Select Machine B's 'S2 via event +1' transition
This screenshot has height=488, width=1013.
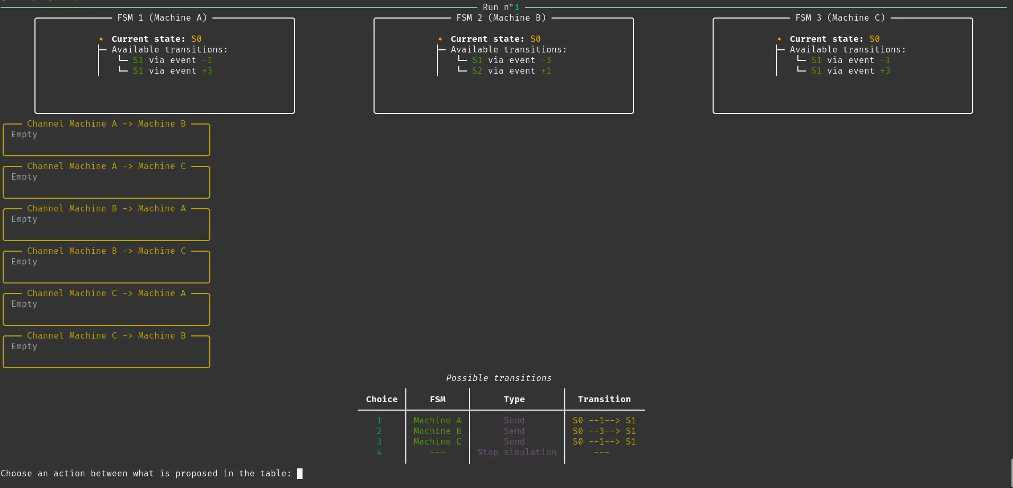(x=511, y=71)
